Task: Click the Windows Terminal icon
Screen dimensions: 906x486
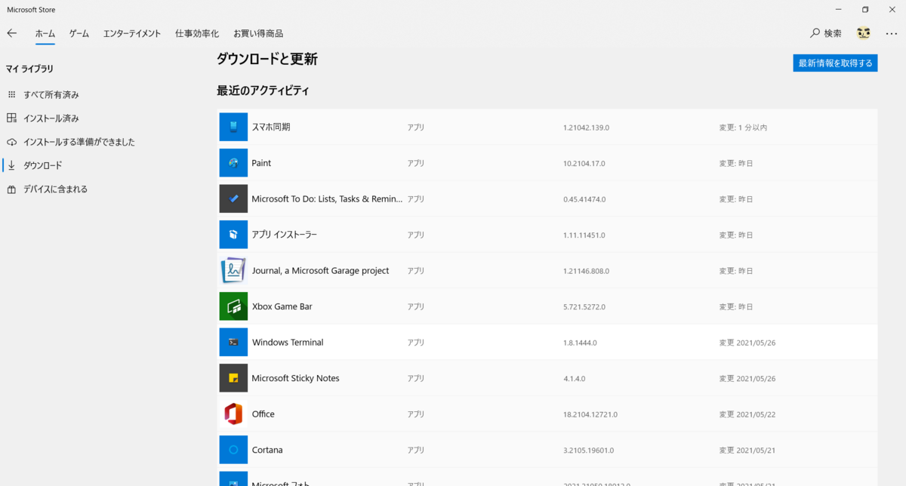Action: click(233, 342)
